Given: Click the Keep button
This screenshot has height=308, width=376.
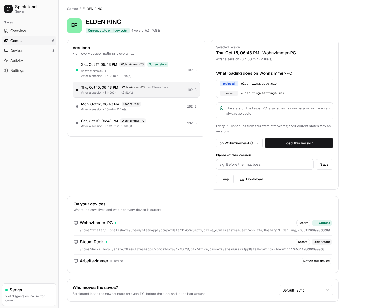Looking at the screenshot, I should (x=225, y=179).
